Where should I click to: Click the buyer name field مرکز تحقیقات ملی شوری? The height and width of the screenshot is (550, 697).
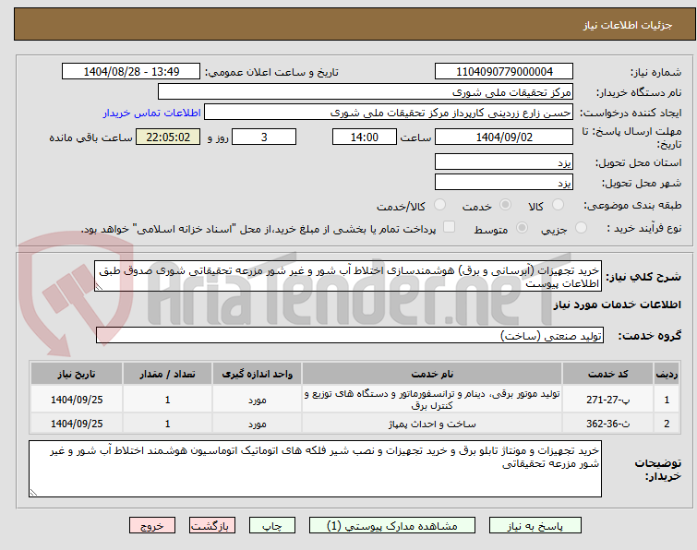pos(366,92)
